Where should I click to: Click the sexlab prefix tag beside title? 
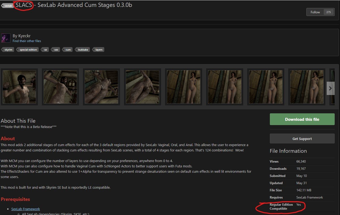pos(8,6)
